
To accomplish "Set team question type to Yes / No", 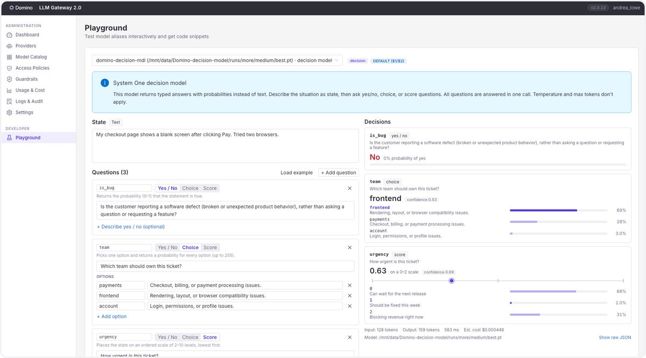I will tap(167, 247).
